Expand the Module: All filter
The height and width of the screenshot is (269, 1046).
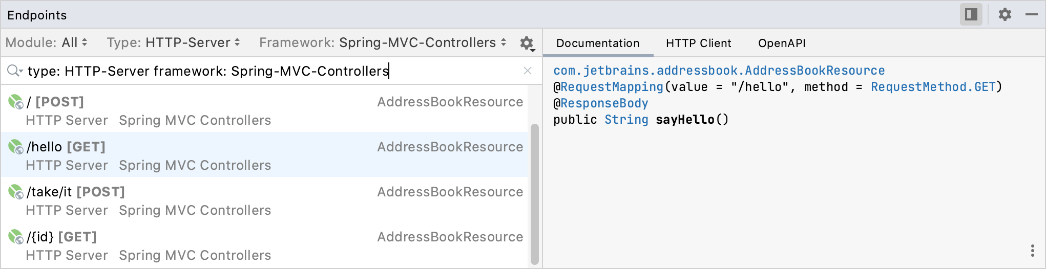point(47,42)
